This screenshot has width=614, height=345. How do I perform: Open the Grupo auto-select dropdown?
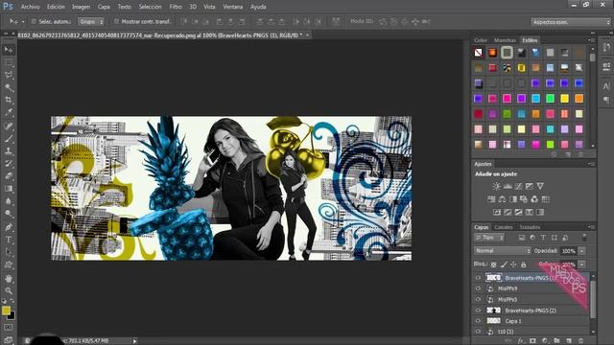point(91,21)
